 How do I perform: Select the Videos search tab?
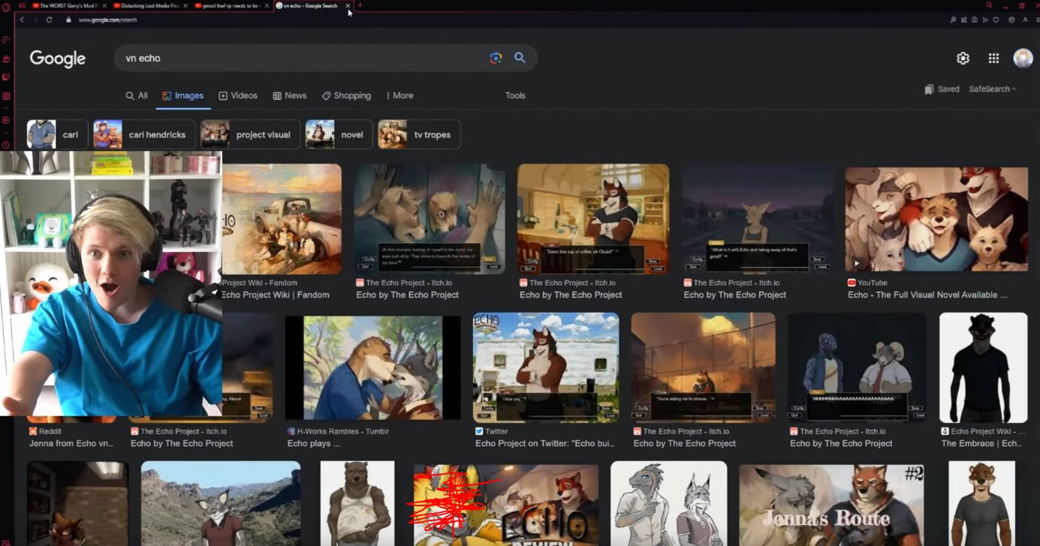[x=238, y=95]
